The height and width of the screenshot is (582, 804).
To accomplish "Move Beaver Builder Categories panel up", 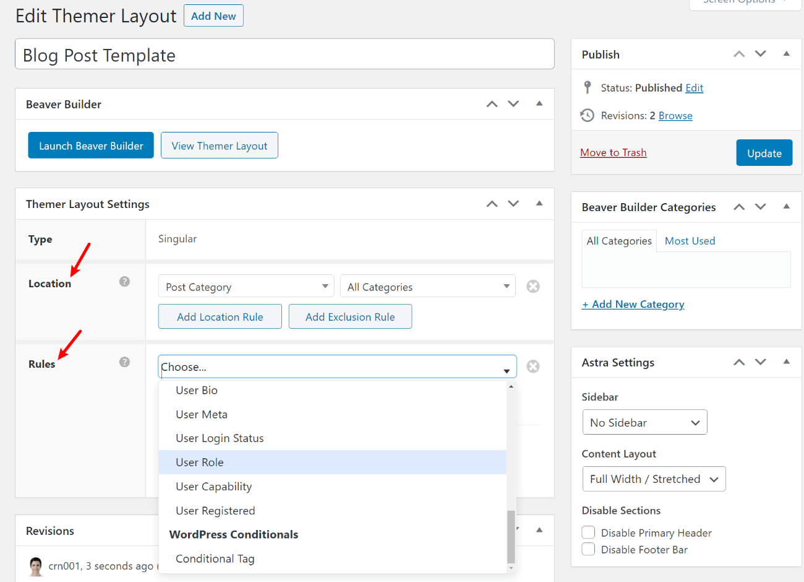I will [739, 207].
